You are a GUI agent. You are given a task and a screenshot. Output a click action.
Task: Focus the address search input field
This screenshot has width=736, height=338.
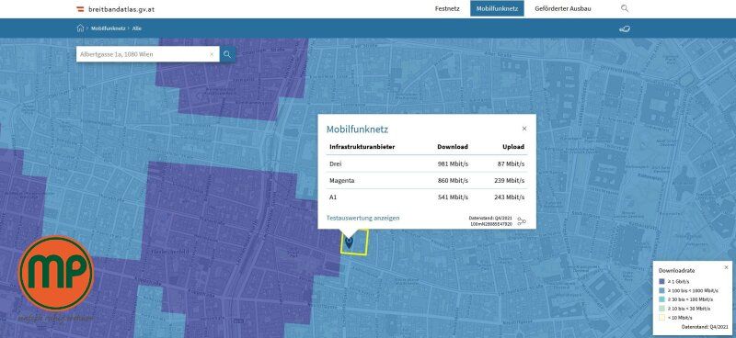pyautogui.click(x=143, y=54)
